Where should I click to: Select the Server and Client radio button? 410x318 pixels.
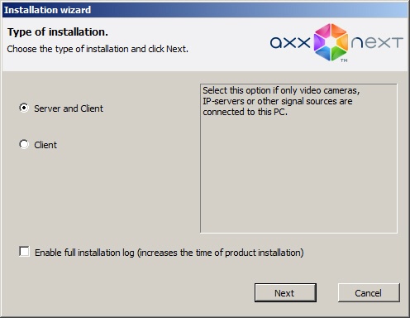24,108
